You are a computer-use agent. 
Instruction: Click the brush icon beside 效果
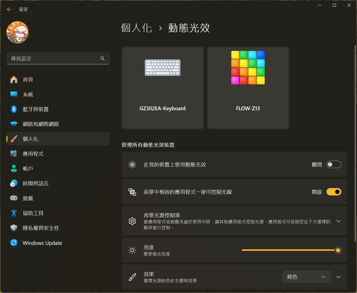132,277
